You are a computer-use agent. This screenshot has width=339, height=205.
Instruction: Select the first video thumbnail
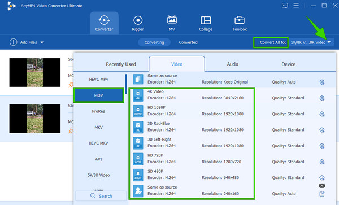coord(35,72)
